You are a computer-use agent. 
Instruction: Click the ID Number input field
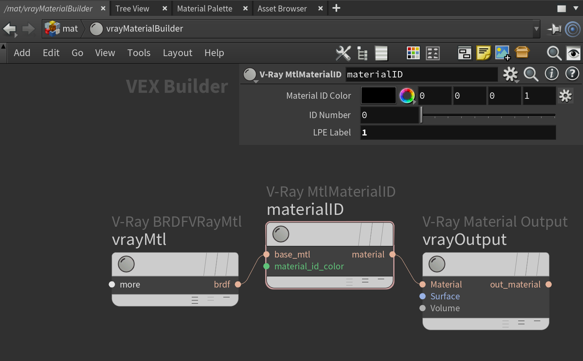[x=389, y=115]
